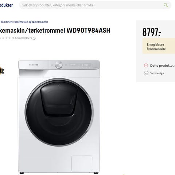Screen dimensions: 175x175
Task: Click the yellow badge beside product image
Action: [2, 71]
